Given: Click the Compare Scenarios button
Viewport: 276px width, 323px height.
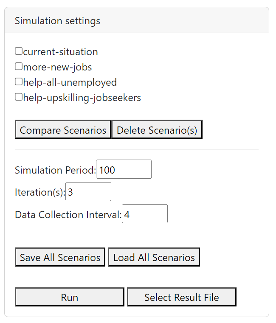Looking at the screenshot, I should 63,130.
